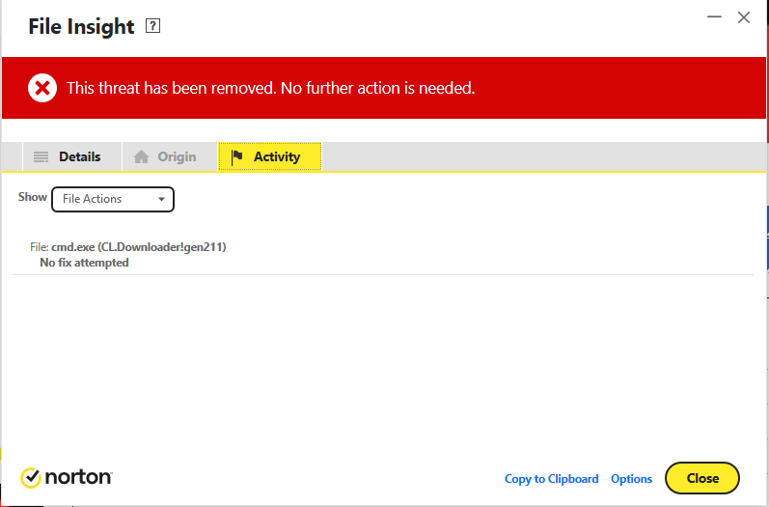Click the red X threat status icon
769x507 pixels.
(41, 88)
